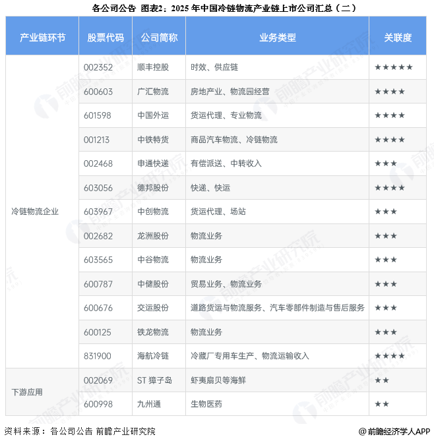Select stock code 603056

(98, 188)
